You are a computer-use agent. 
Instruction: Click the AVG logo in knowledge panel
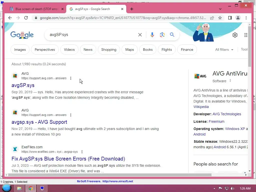click(200, 76)
